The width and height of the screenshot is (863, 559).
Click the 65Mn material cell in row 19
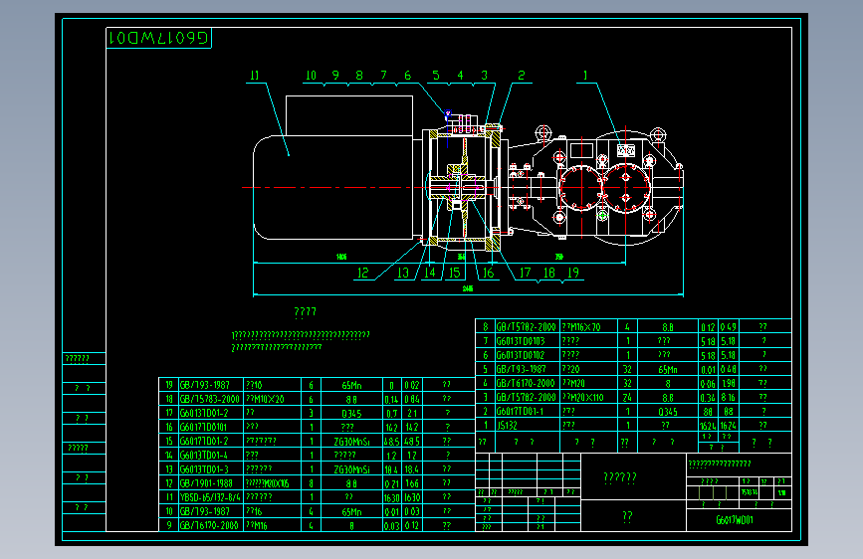(351, 385)
